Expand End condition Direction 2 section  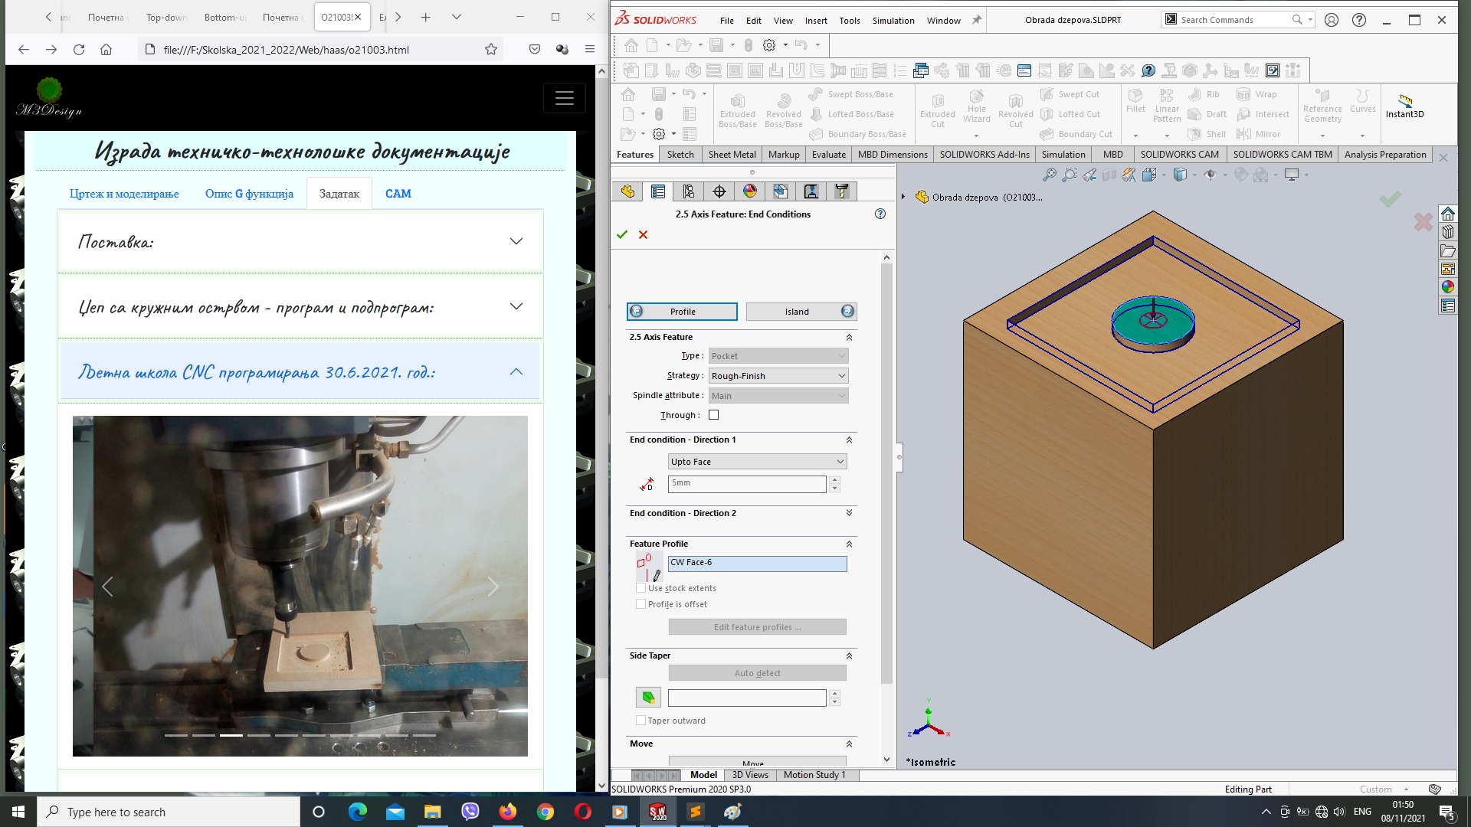847,512
